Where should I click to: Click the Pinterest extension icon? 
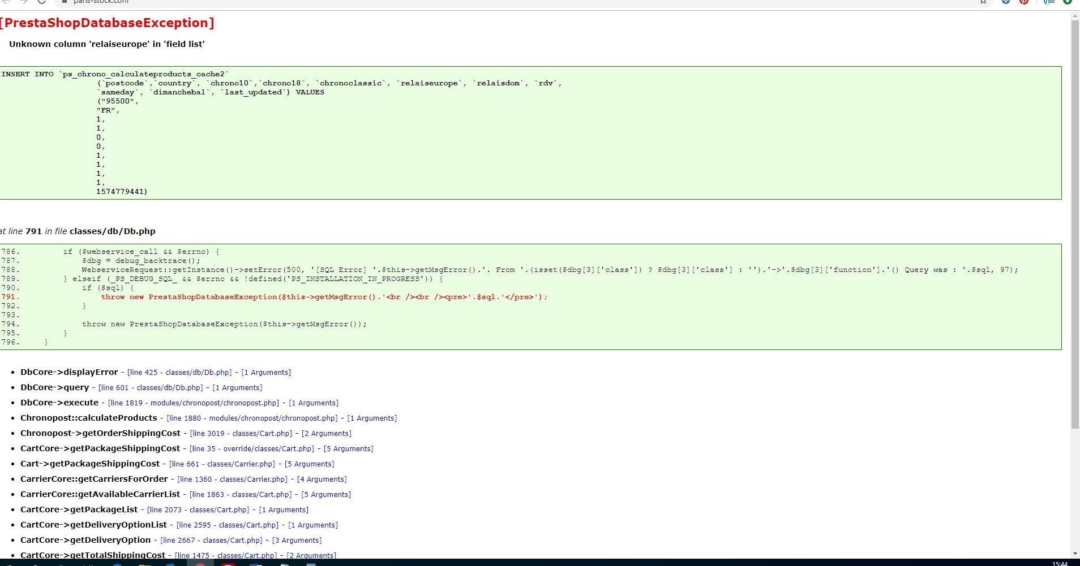tap(1024, 2)
